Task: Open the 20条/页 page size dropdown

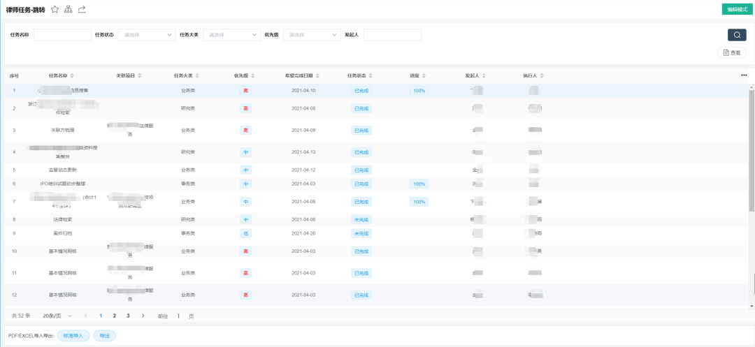Action: (x=57, y=316)
